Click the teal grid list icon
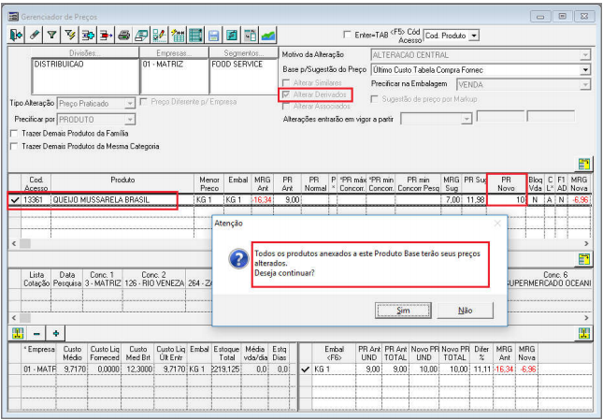 (195, 36)
